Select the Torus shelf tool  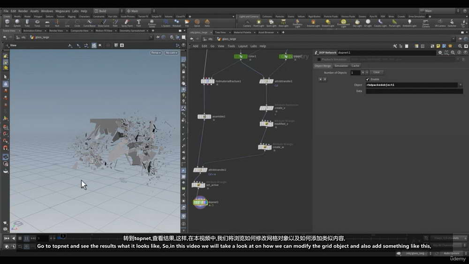pyautogui.click(x=37, y=23)
